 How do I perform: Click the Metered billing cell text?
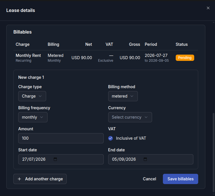point(56,55)
